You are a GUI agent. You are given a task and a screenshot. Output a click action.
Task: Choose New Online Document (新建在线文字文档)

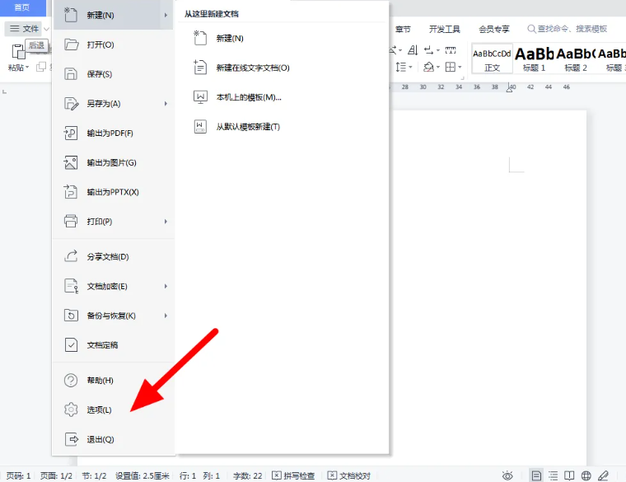click(252, 68)
